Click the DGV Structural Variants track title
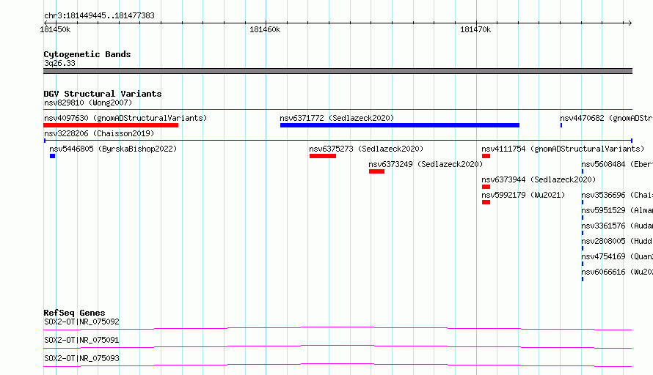 click(103, 94)
